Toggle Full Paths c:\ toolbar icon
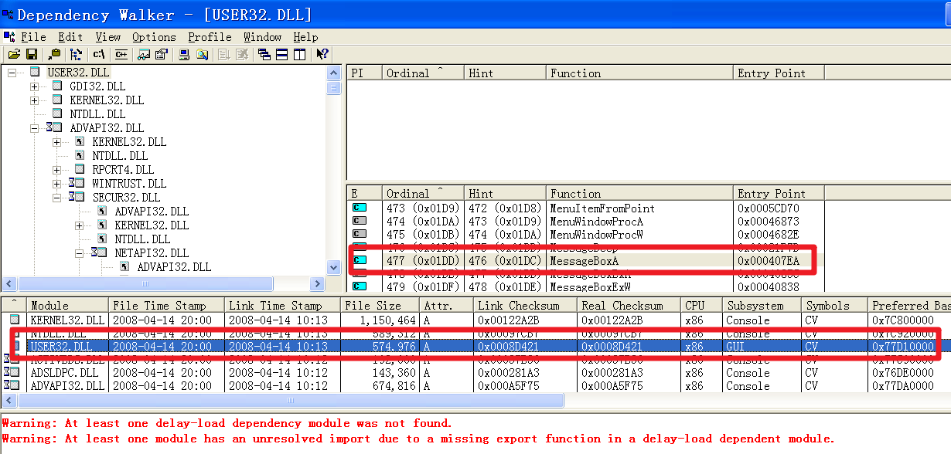Viewport: 951px width, 454px height. coord(99,54)
